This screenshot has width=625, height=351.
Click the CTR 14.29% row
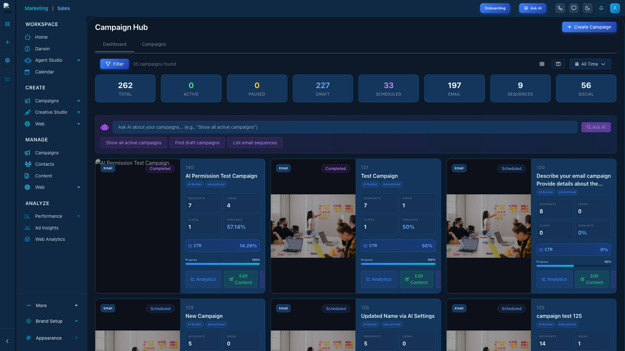[x=223, y=246]
